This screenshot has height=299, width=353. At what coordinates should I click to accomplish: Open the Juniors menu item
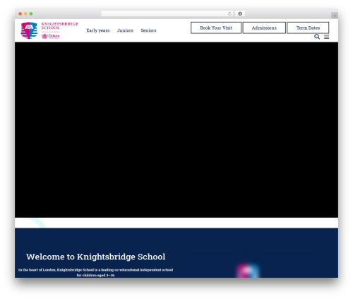125,30
